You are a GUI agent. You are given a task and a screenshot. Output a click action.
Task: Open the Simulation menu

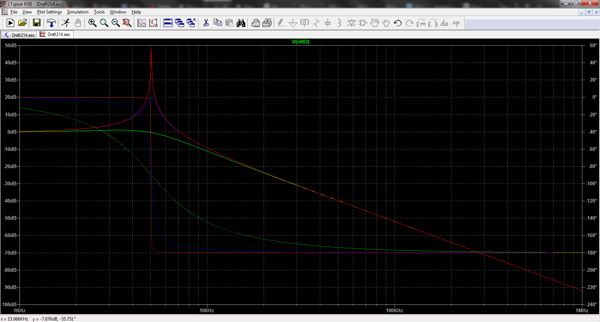78,12
